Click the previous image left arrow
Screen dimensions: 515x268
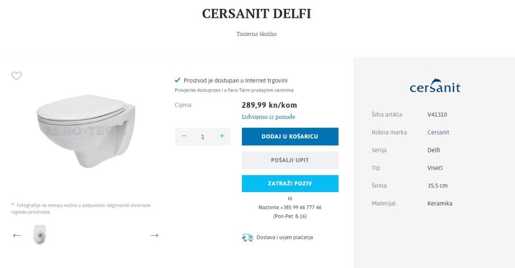[17, 236]
